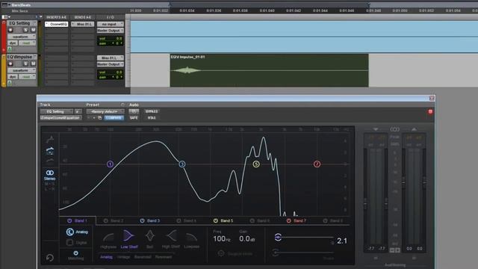Open EQ'dImpulse automation mode dropdown
Screen dimensions: 478x269
[28, 76]
